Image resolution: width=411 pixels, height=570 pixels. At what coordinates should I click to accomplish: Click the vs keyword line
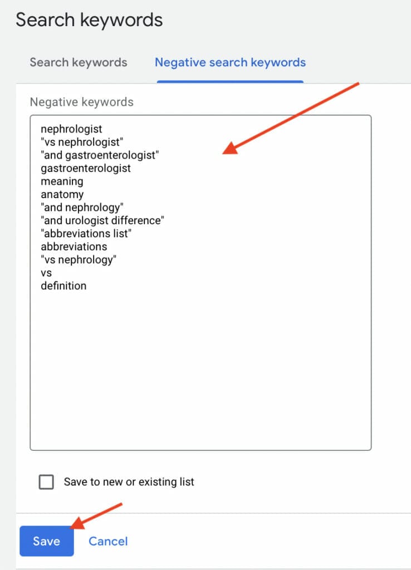[46, 273]
